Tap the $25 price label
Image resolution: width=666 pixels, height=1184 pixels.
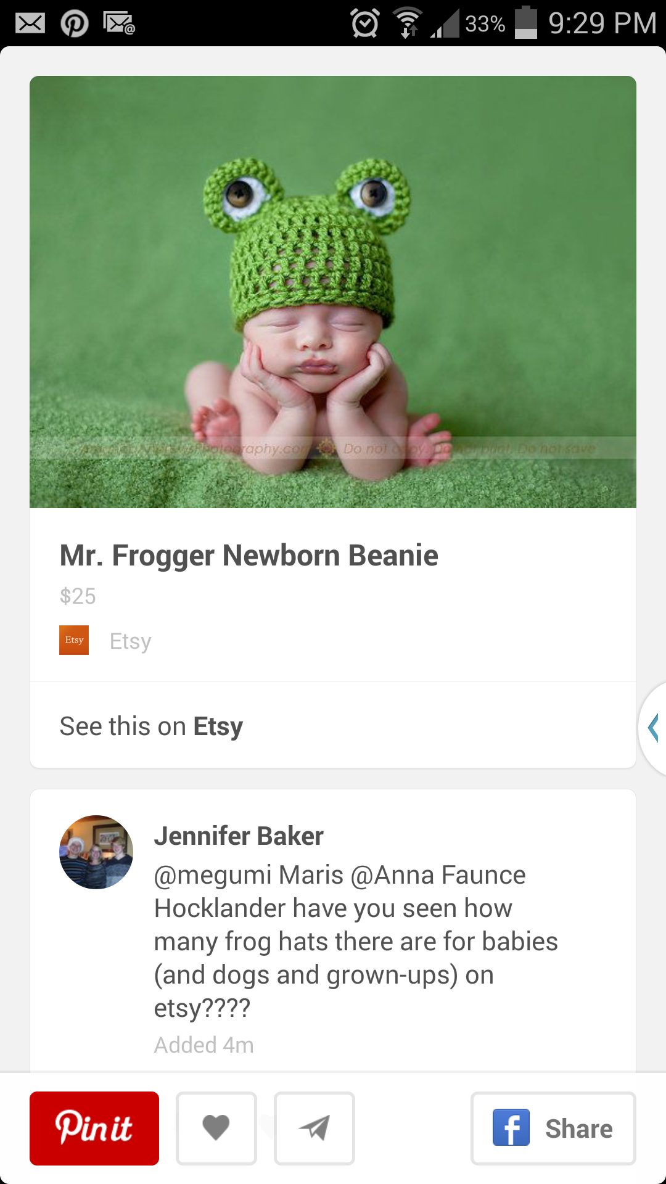tap(78, 596)
